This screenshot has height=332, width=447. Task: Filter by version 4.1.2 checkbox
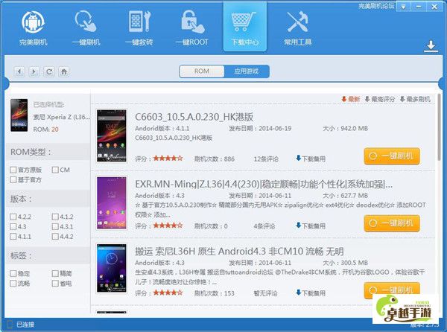[55, 217]
